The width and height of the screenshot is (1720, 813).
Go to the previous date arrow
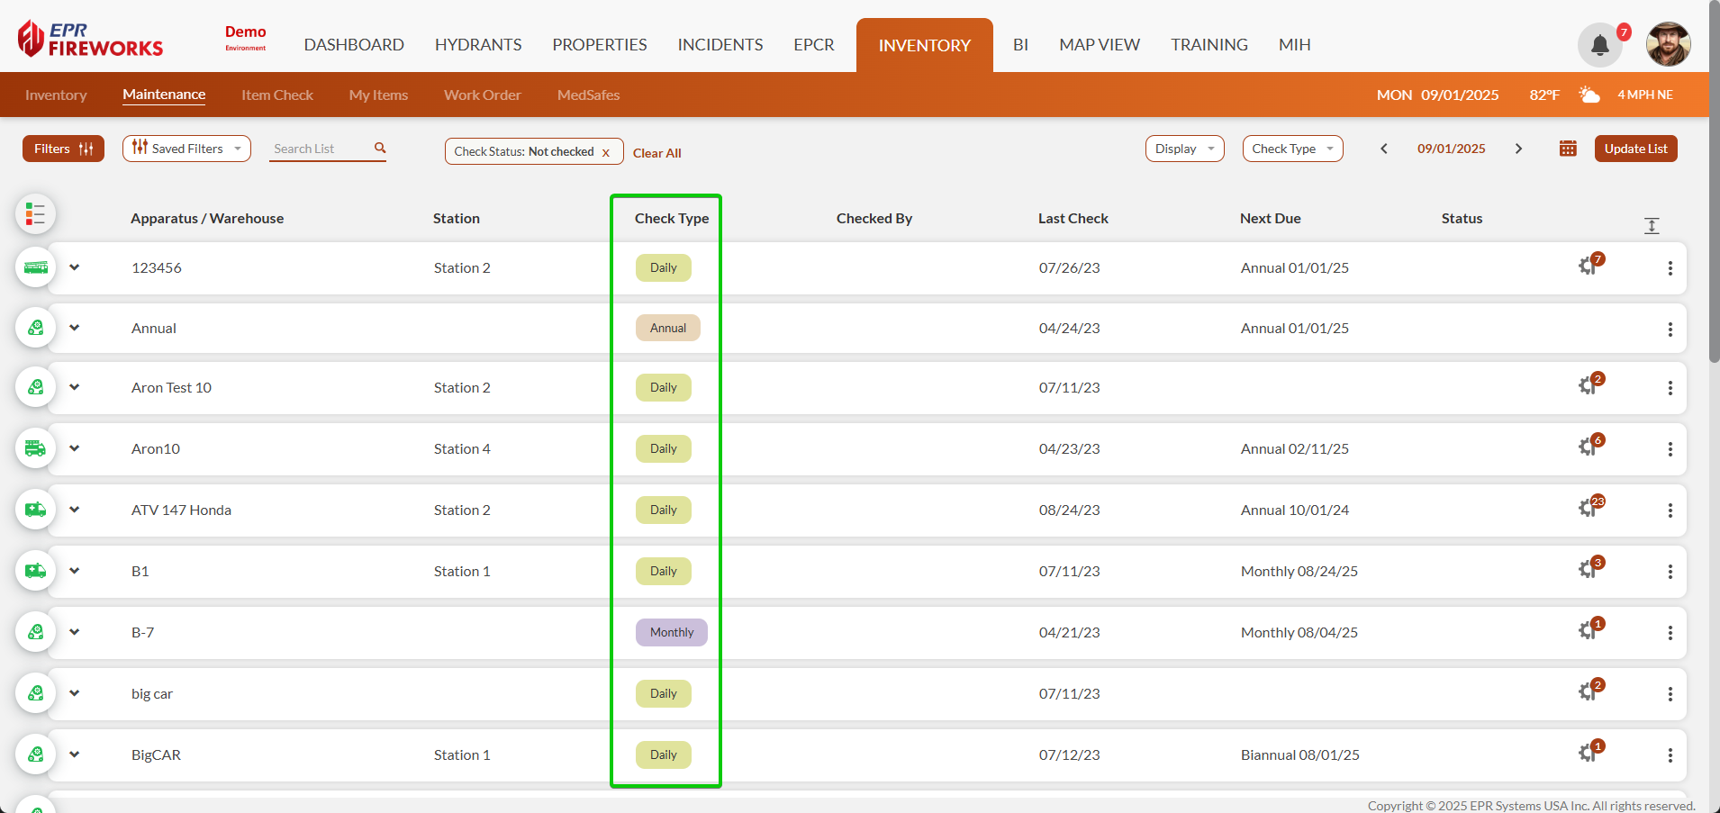click(1384, 149)
